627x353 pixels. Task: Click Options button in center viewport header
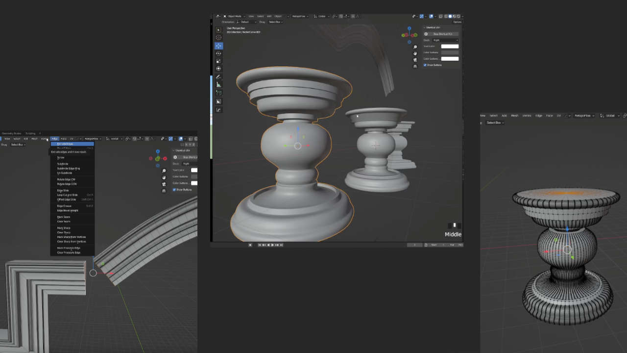coord(457,22)
